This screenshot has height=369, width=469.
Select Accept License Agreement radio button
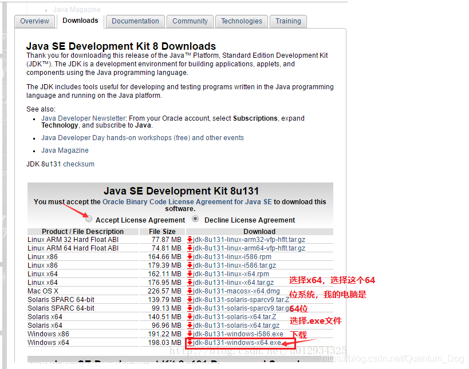(89, 219)
